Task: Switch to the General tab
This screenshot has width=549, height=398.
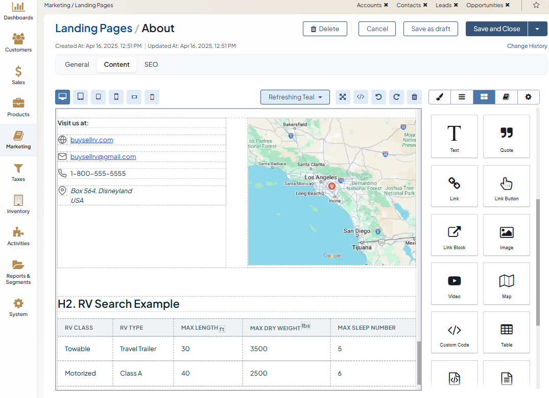Action: [77, 65]
